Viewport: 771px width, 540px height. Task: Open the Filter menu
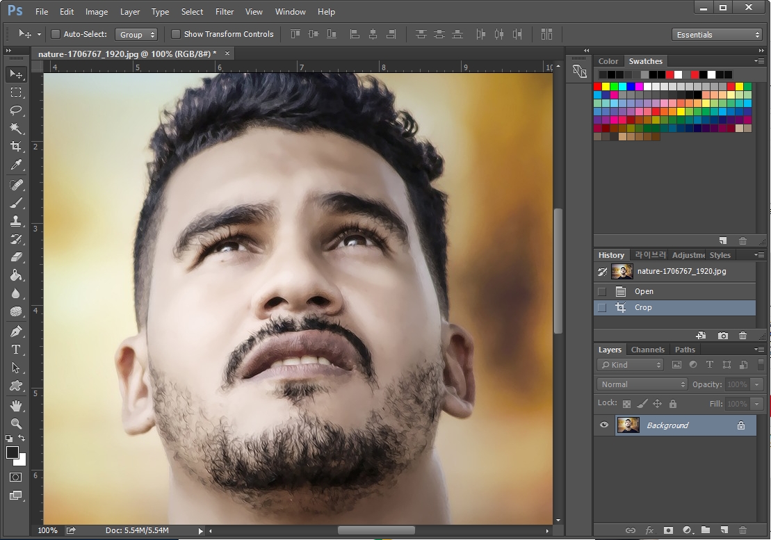pos(225,12)
